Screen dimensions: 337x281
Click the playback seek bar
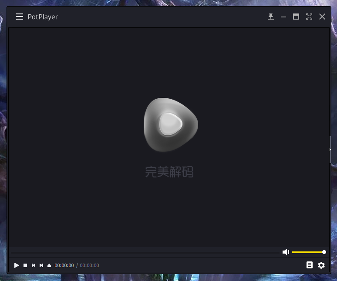click(x=145, y=252)
